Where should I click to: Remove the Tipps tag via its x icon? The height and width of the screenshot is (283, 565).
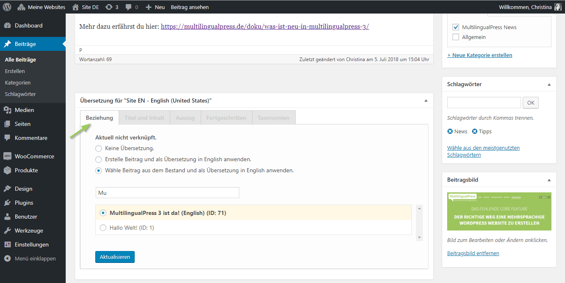[x=475, y=132]
